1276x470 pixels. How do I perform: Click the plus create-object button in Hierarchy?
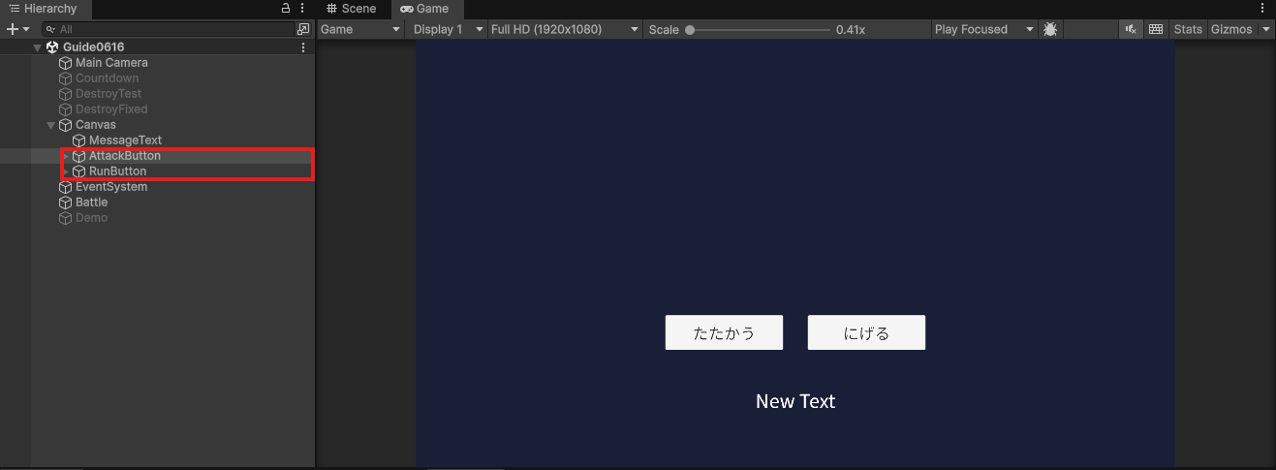click(12, 29)
